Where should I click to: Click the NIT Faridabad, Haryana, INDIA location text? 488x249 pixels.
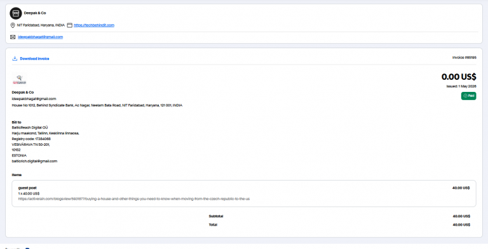click(41, 25)
